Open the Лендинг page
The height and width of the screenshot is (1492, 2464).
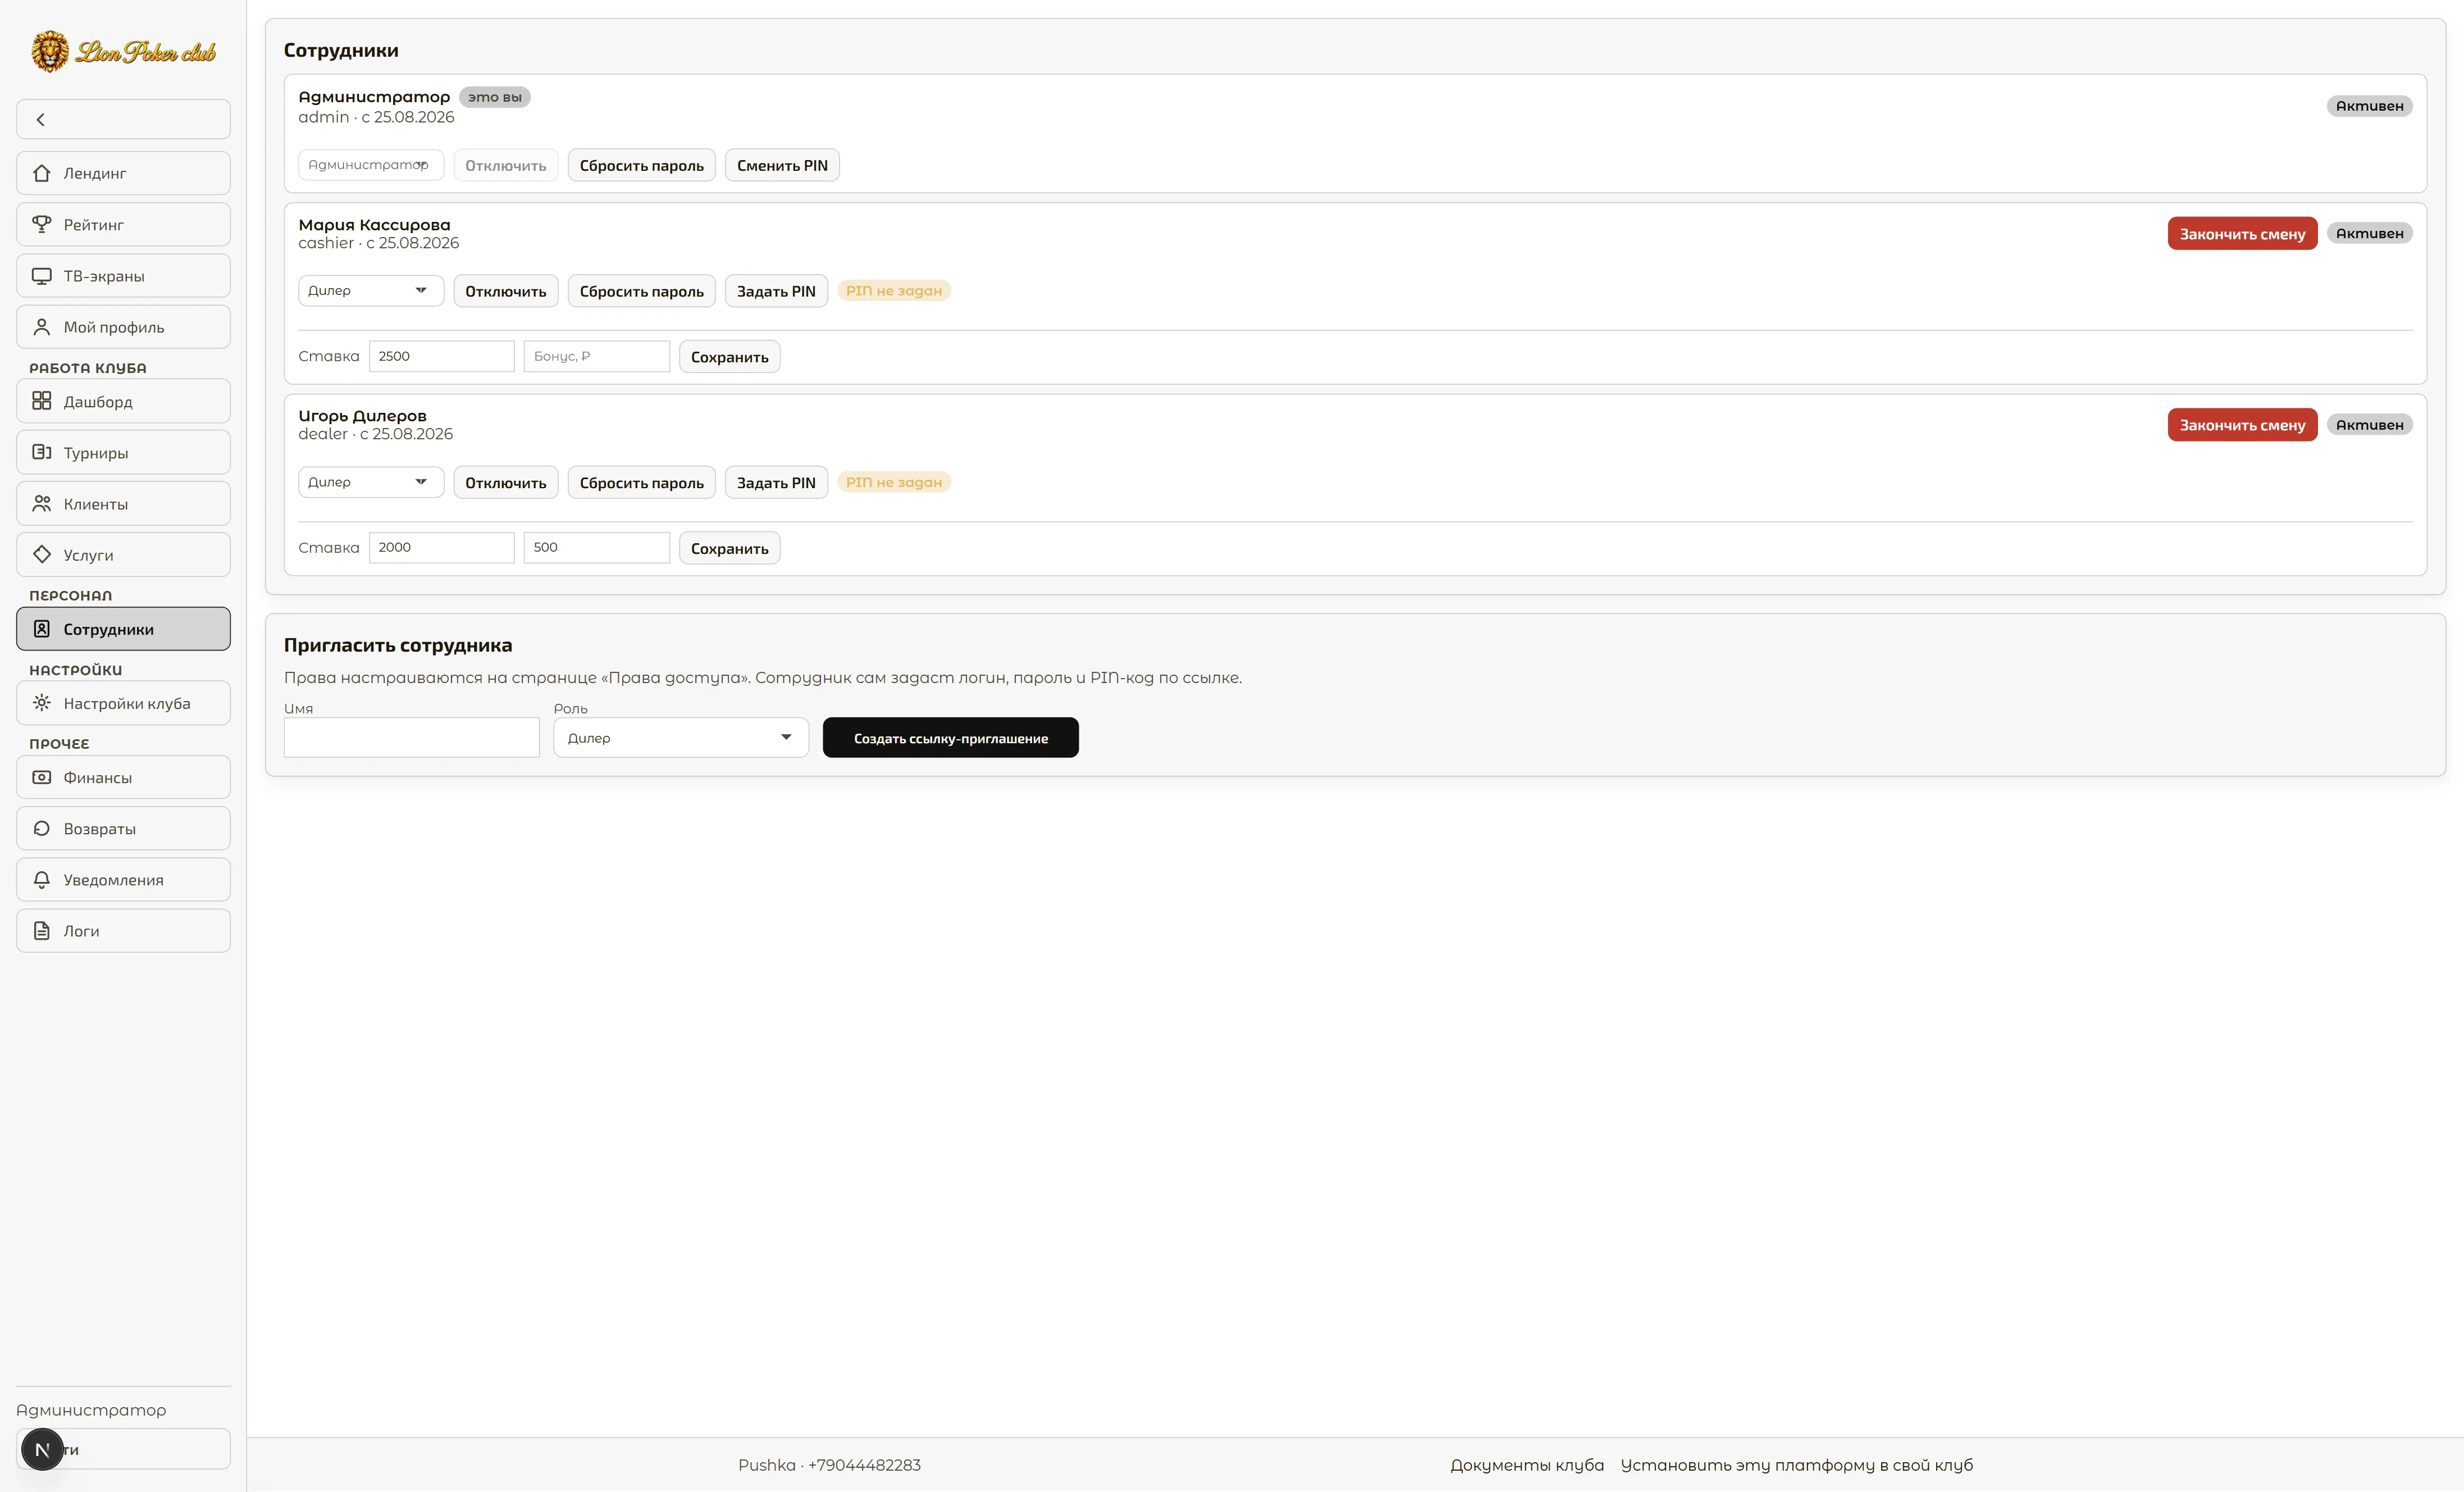[123, 173]
